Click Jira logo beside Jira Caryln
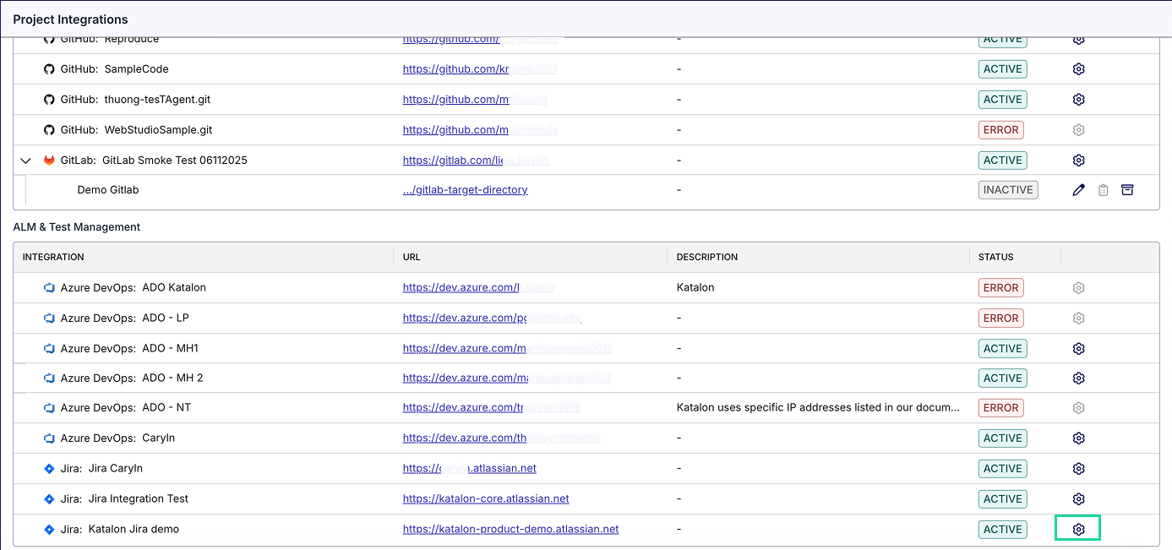The width and height of the screenshot is (1172, 550). tap(49, 469)
